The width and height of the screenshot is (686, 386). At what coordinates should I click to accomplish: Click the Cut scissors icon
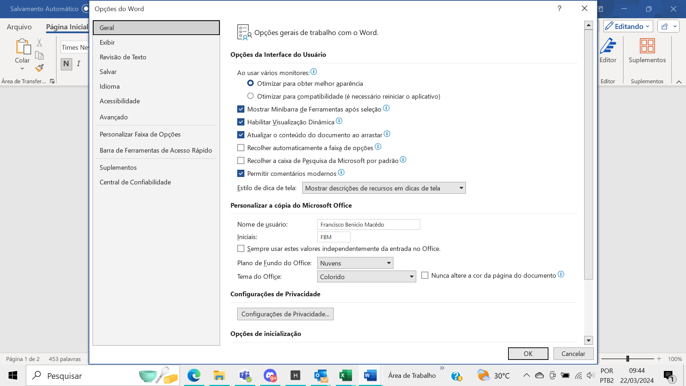coord(39,43)
